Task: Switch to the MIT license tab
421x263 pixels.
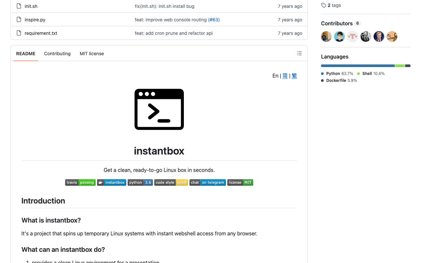Action: (x=92, y=54)
